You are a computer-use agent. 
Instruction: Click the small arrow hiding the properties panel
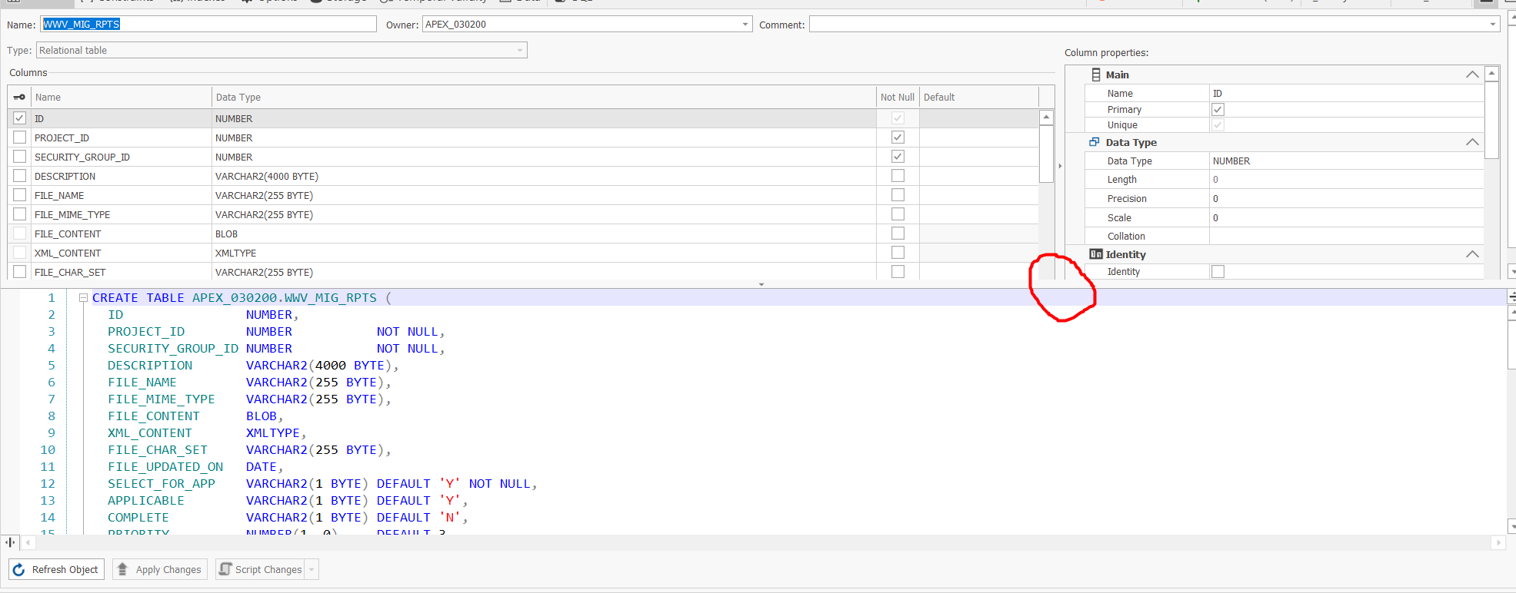point(1060,166)
